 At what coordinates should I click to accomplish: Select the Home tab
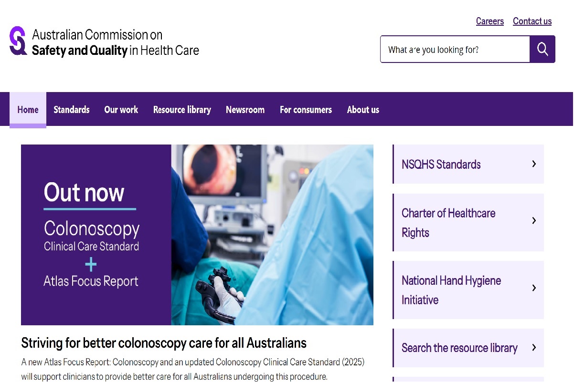pyautogui.click(x=28, y=110)
